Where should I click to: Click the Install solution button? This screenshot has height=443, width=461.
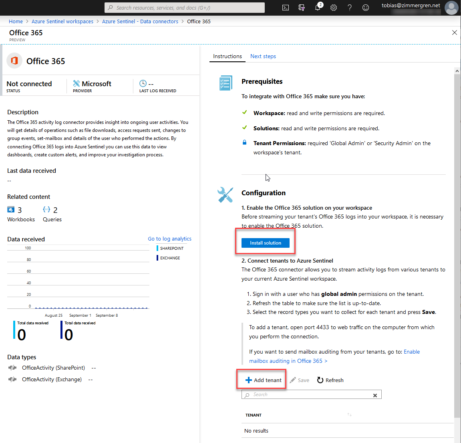pyautogui.click(x=265, y=243)
